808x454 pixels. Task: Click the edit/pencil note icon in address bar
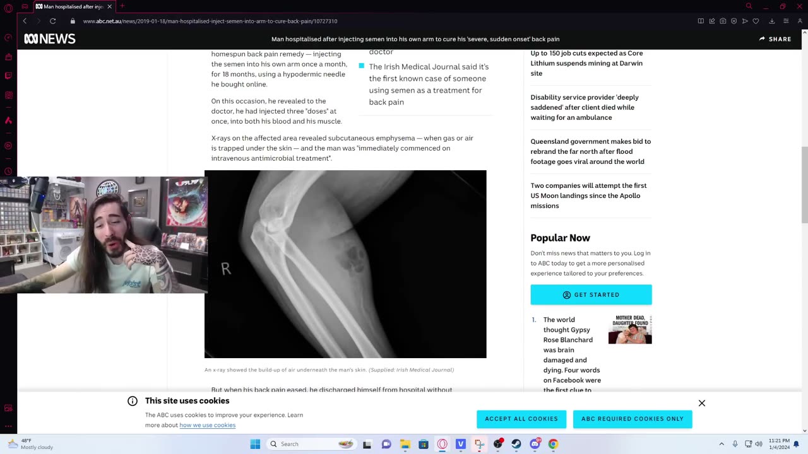click(712, 21)
